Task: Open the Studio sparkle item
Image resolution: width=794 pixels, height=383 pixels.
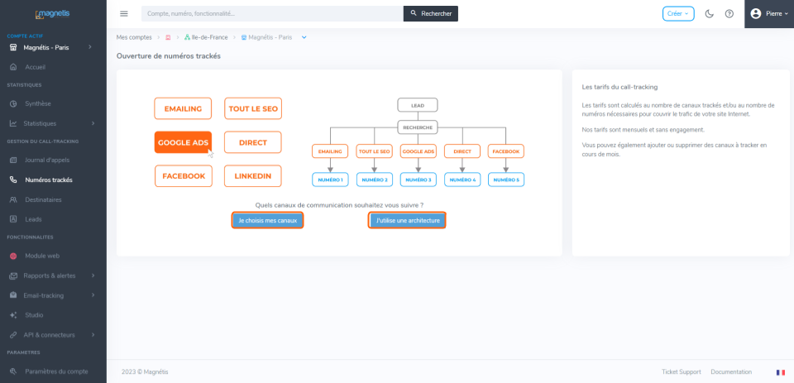Action: pos(34,315)
